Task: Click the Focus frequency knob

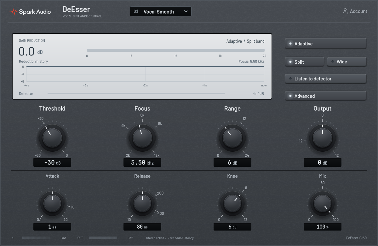Action: (x=142, y=138)
